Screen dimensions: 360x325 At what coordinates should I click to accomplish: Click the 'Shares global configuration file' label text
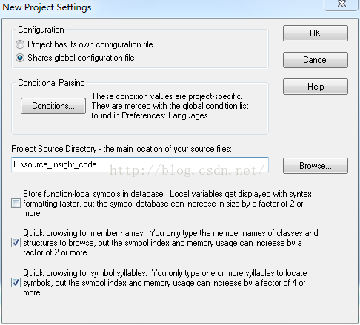81,58
